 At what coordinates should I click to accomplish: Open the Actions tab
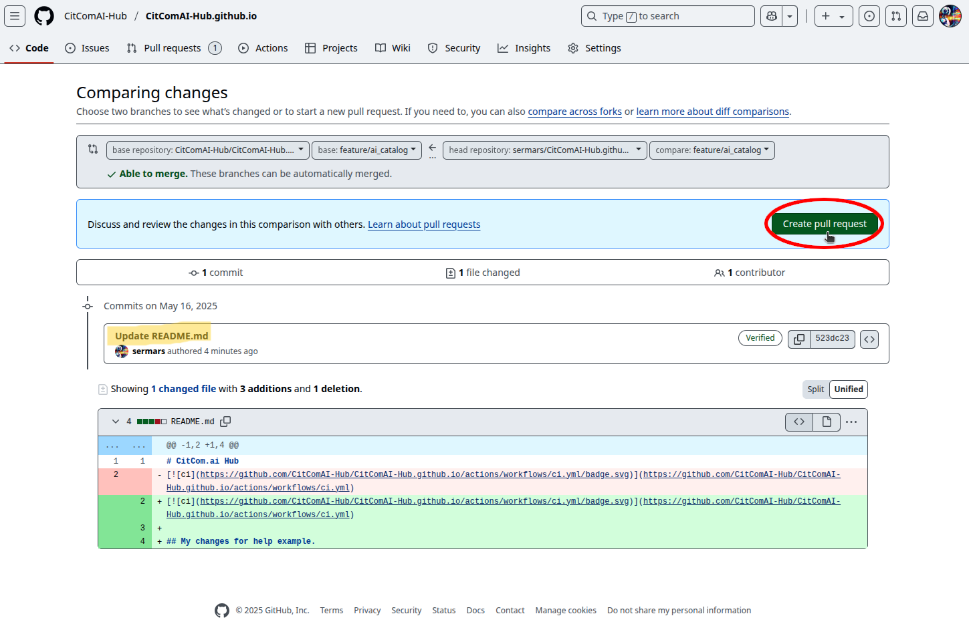click(263, 48)
